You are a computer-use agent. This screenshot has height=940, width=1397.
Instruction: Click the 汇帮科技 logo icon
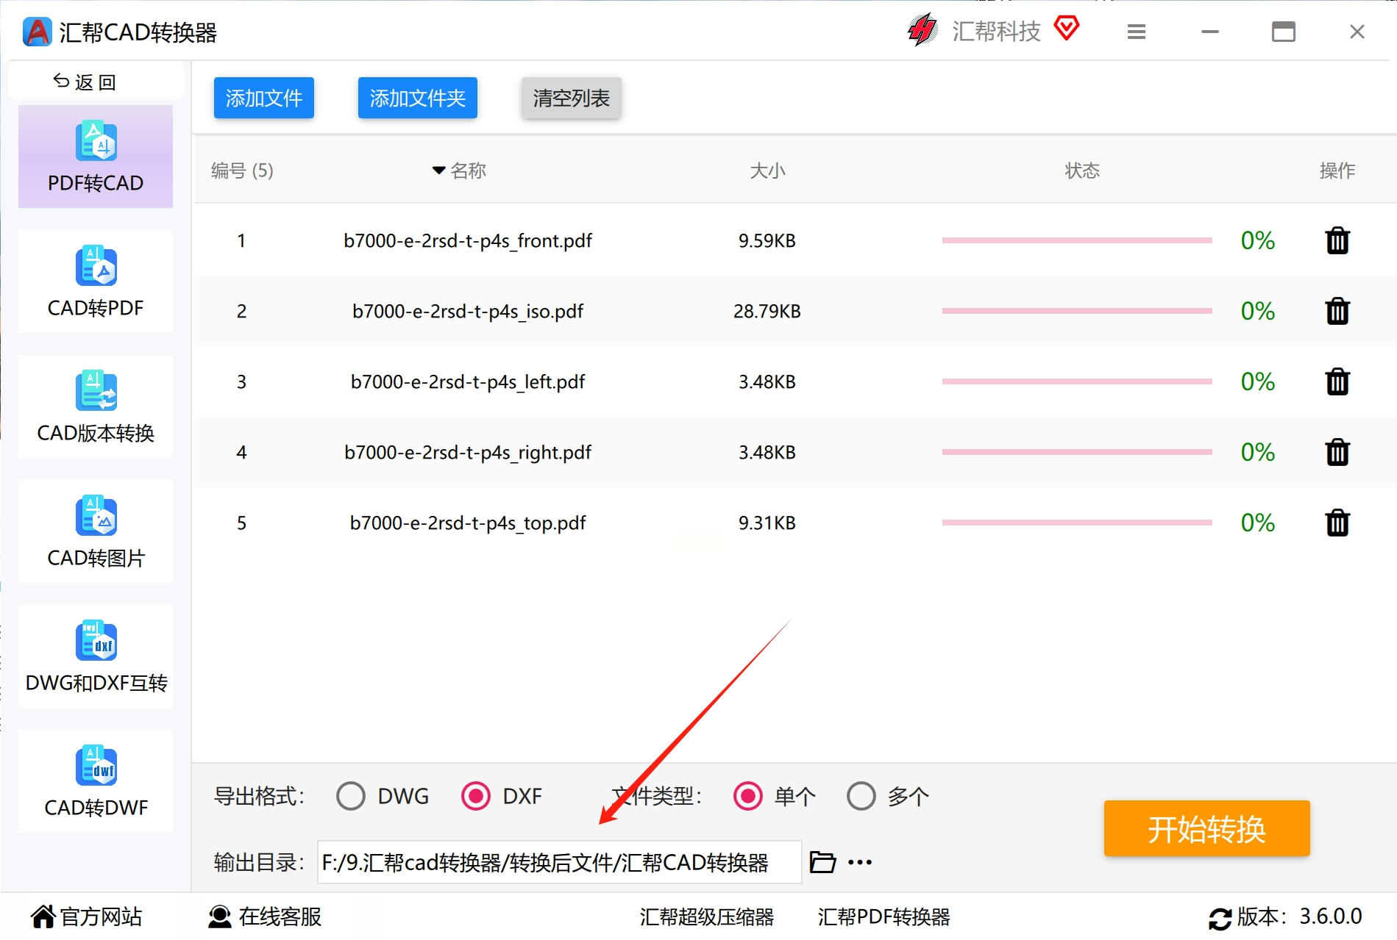tap(922, 30)
